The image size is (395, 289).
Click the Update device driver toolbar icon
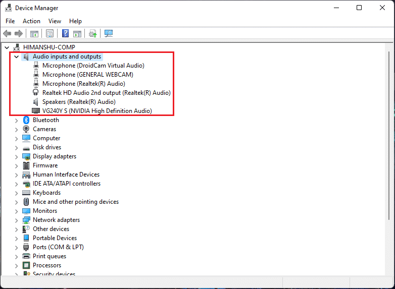tap(93, 33)
